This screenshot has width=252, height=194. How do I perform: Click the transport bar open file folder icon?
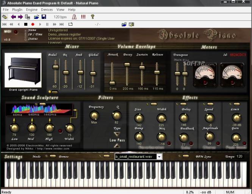(x=124, y=24)
